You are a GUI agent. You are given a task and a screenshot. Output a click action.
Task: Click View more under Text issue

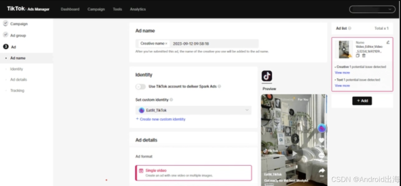click(342, 86)
